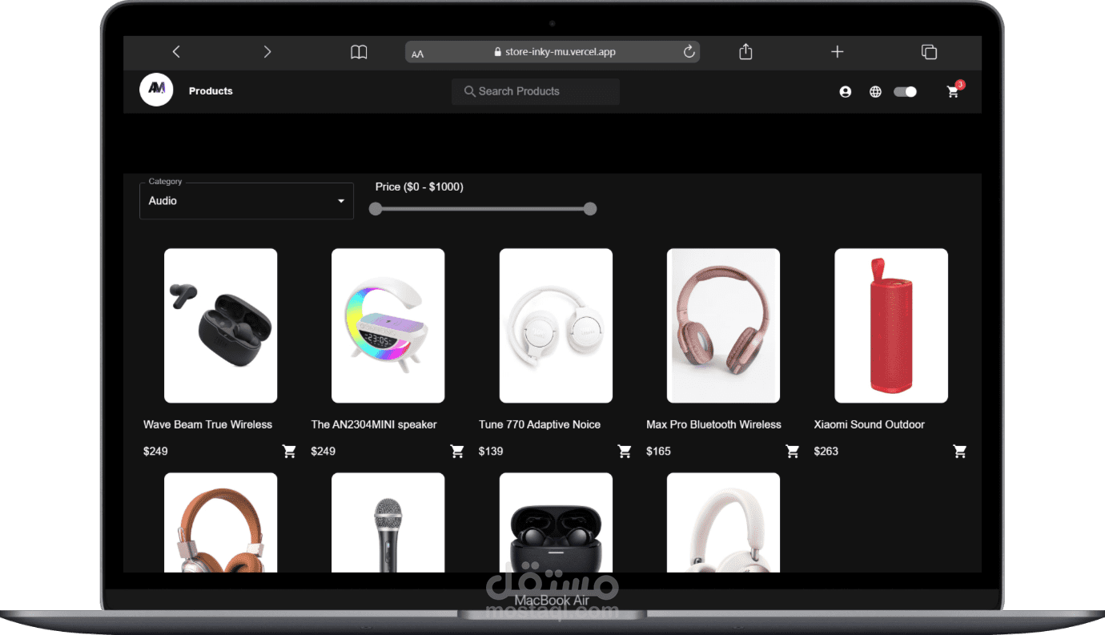This screenshot has width=1105, height=635.
Task: Go back using browser back arrow
Action: coord(176,52)
